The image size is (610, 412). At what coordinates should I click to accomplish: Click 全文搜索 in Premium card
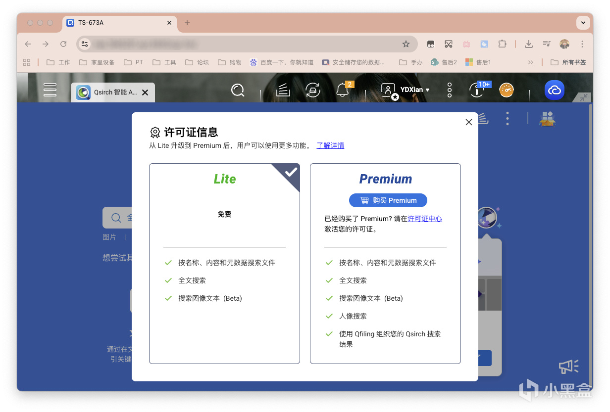tap(353, 280)
